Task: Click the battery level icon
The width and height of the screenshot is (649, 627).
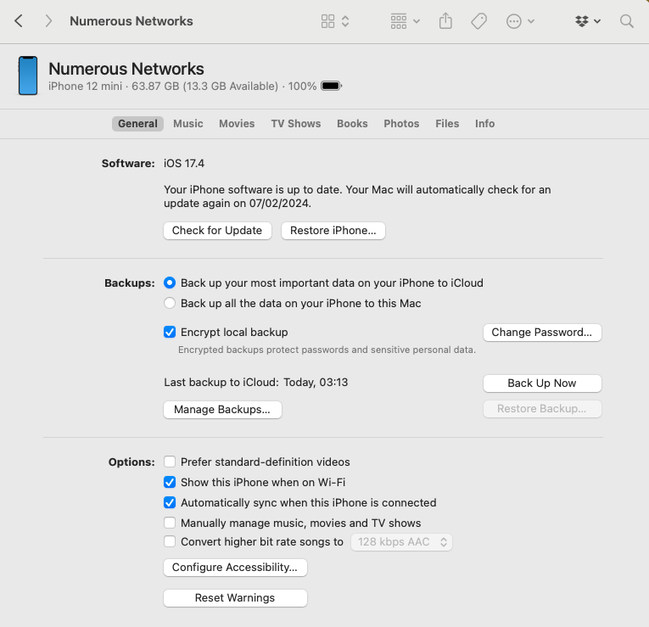Action: point(332,86)
